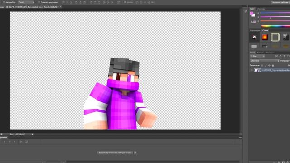Click the orange bottom color slider

tap(275, 21)
